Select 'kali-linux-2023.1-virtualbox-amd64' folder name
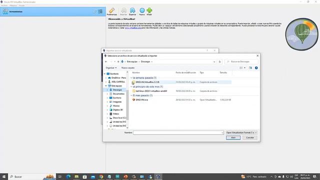The width and height of the screenshot is (320, 180). coord(151,91)
